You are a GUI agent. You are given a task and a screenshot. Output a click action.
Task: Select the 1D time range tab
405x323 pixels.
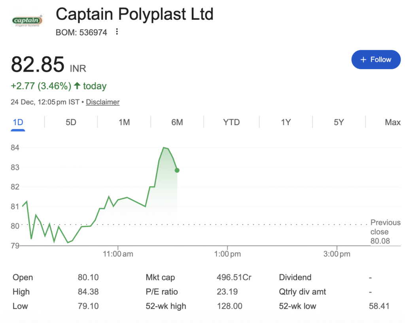coord(18,122)
